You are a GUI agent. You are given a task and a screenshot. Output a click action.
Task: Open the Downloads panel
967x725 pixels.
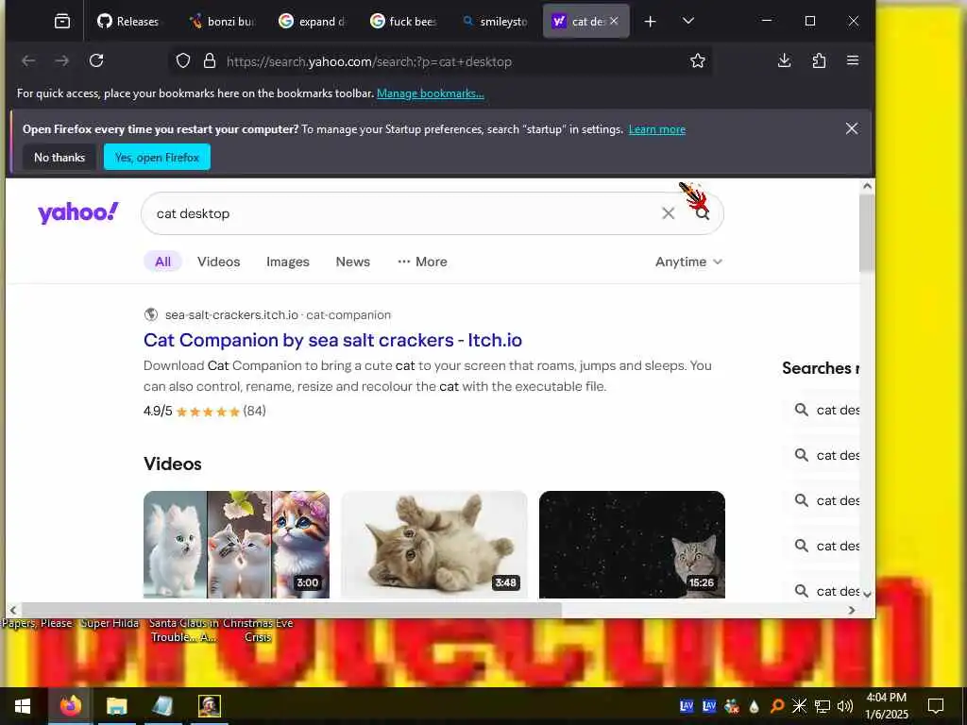coord(785,60)
